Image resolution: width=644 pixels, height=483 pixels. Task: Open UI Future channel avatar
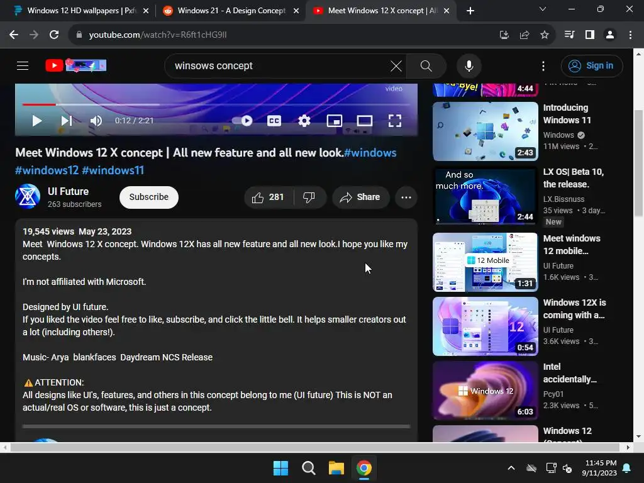tap(28, 196)
